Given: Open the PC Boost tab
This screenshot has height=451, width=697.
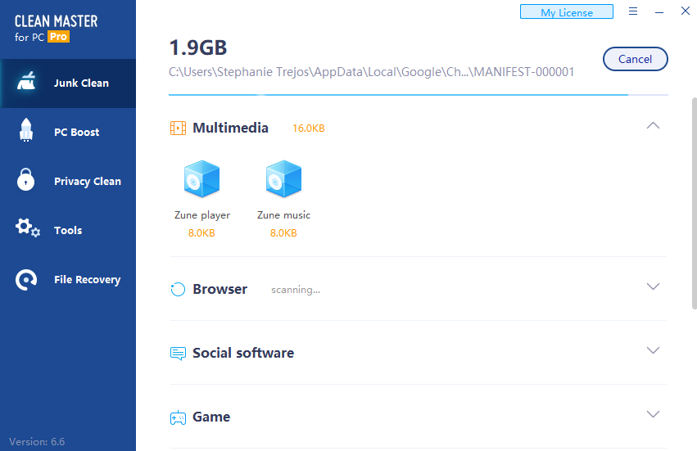Looking at the screenshot, I should (x=76, y=132).
